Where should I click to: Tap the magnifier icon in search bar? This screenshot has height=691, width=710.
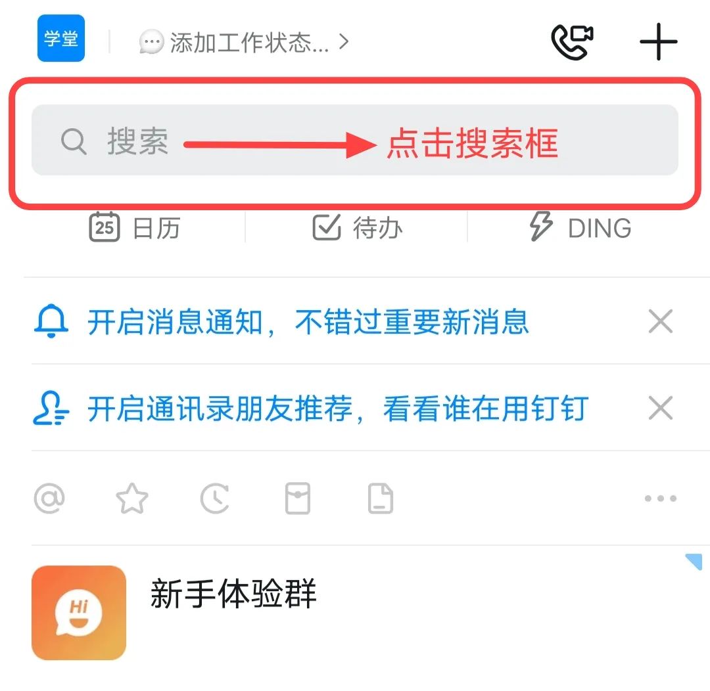74,141
